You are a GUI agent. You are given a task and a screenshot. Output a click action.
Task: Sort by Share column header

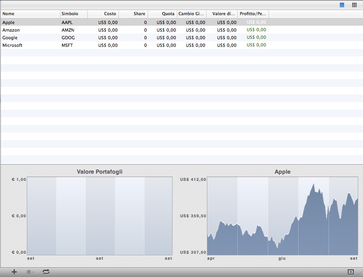coord(133,14)
